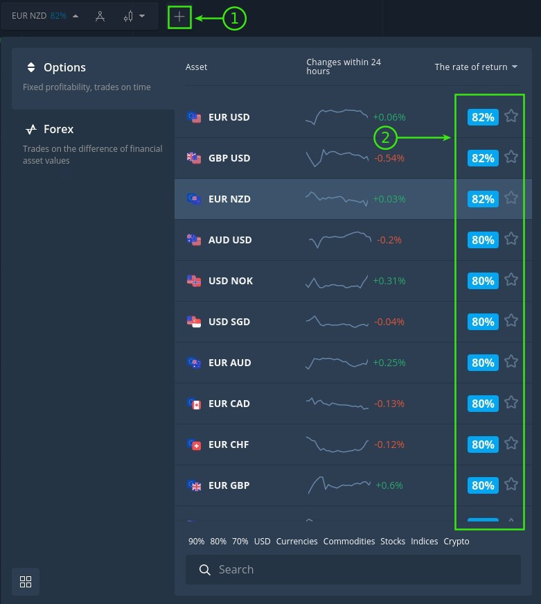Favorite EUR AUD with star icon
This screenshot has height=604, width=541.
pos(511,362)
